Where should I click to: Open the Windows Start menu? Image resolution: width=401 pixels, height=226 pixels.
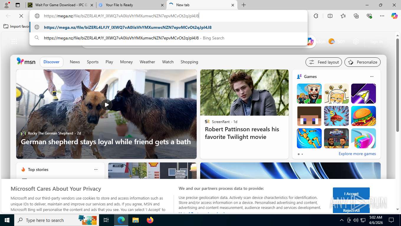click(x=7, y=220)
